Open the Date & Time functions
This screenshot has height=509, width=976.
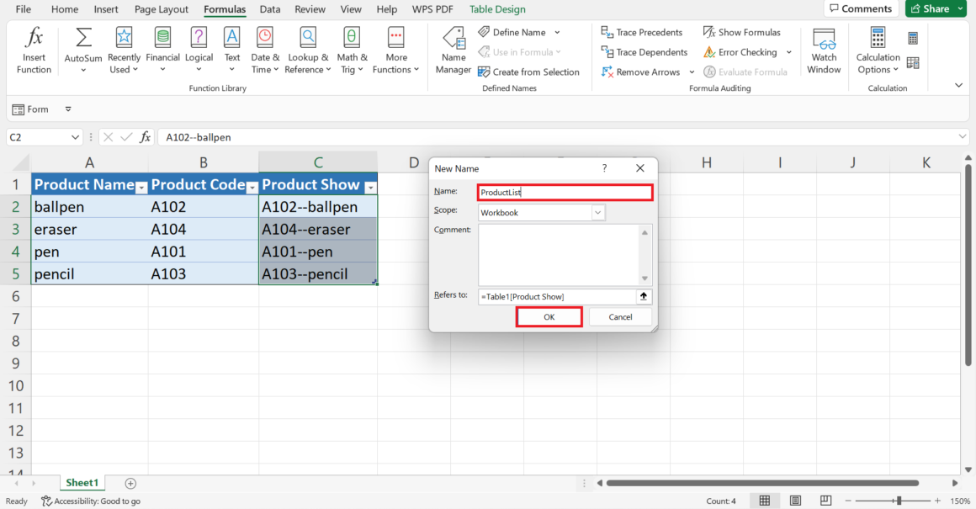[264, 49]
